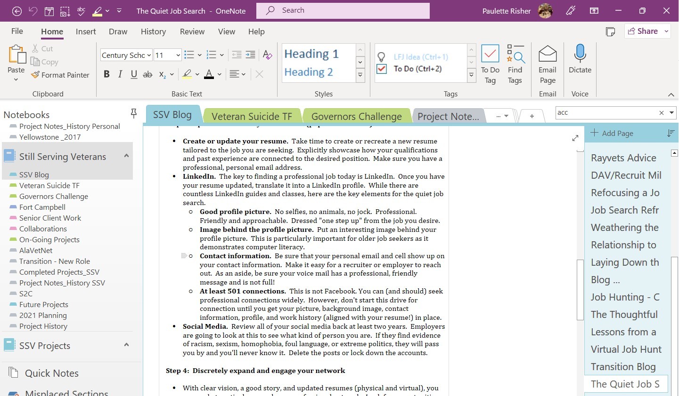679x396 pixels.
Task: Expand page to full page view
Action: click(575, 138)
